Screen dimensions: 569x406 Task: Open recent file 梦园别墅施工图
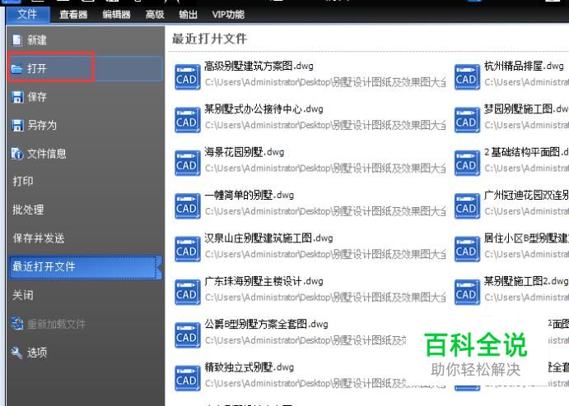tap(526, 109)
